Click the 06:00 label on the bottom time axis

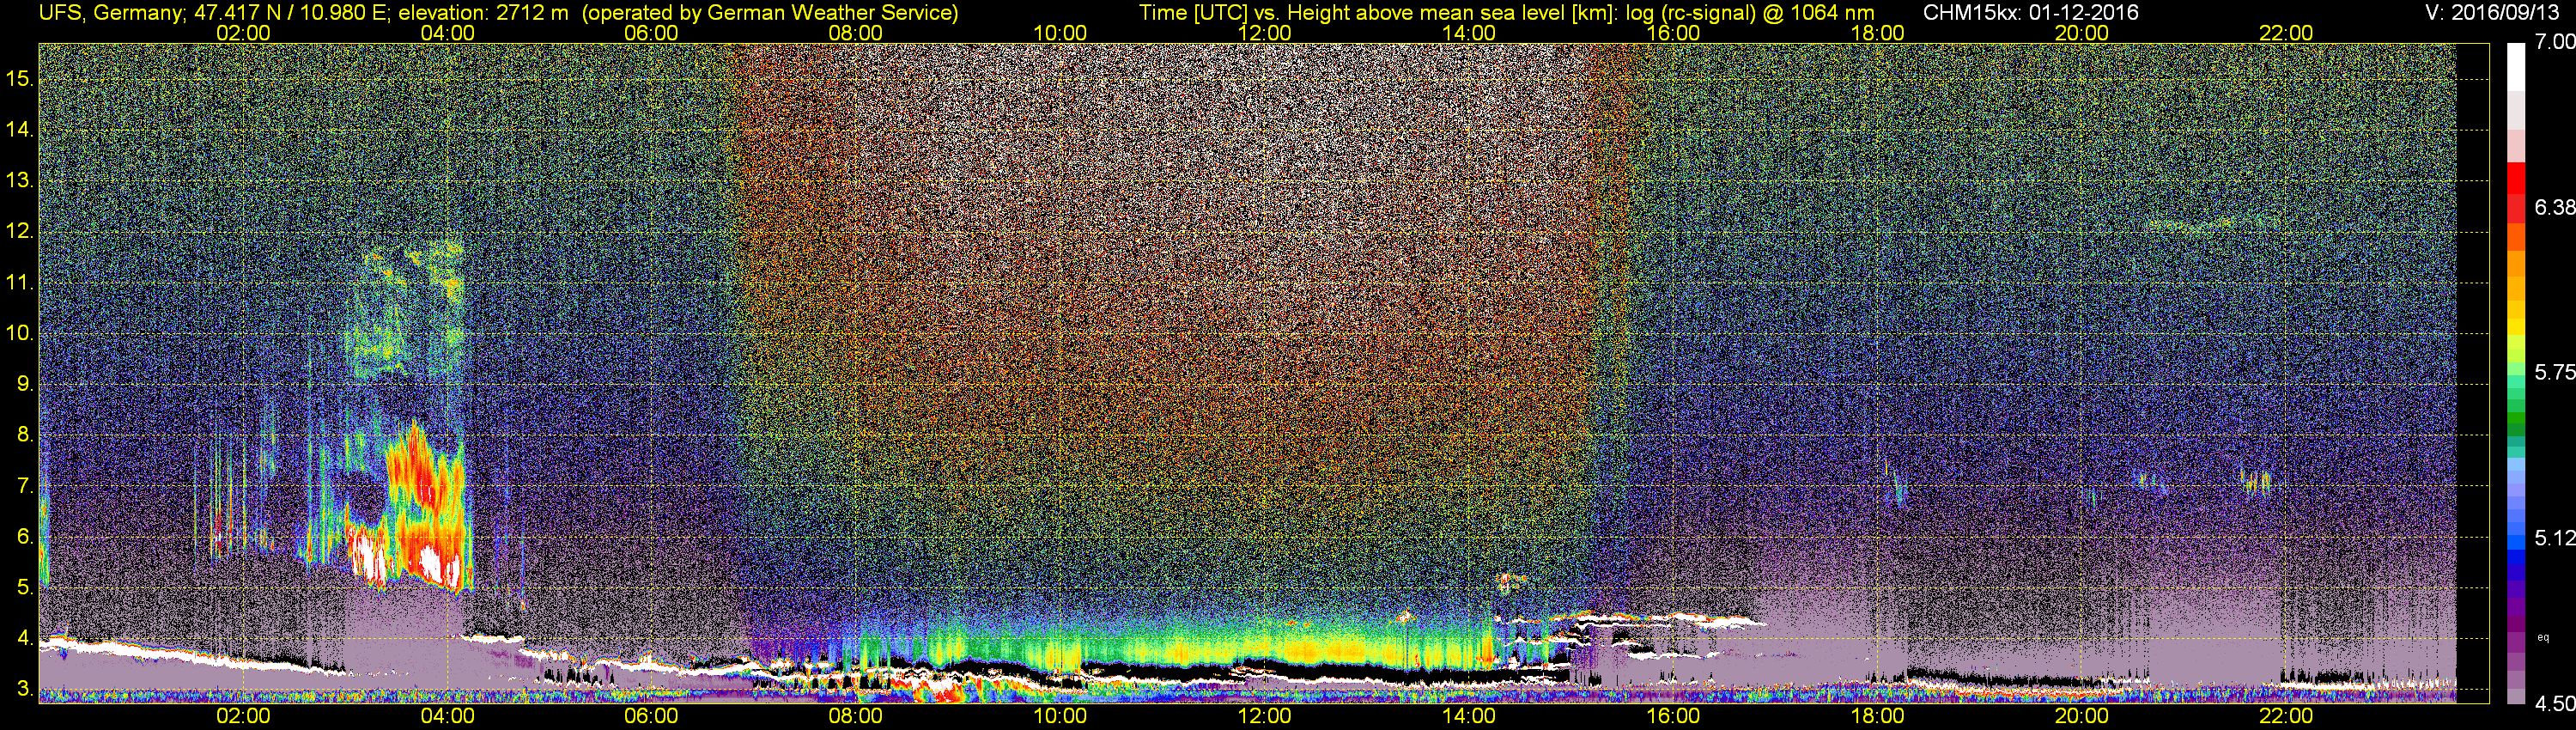click(x=651, y=717)
